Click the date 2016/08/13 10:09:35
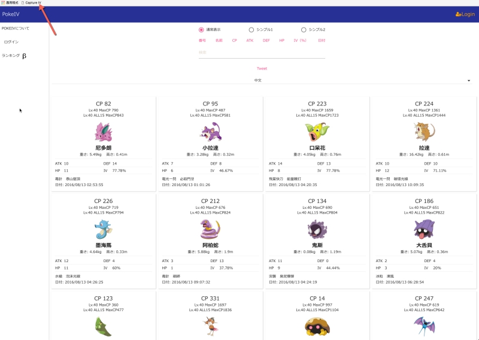Screen dimensions: 479x340 (x=405, y=185)
